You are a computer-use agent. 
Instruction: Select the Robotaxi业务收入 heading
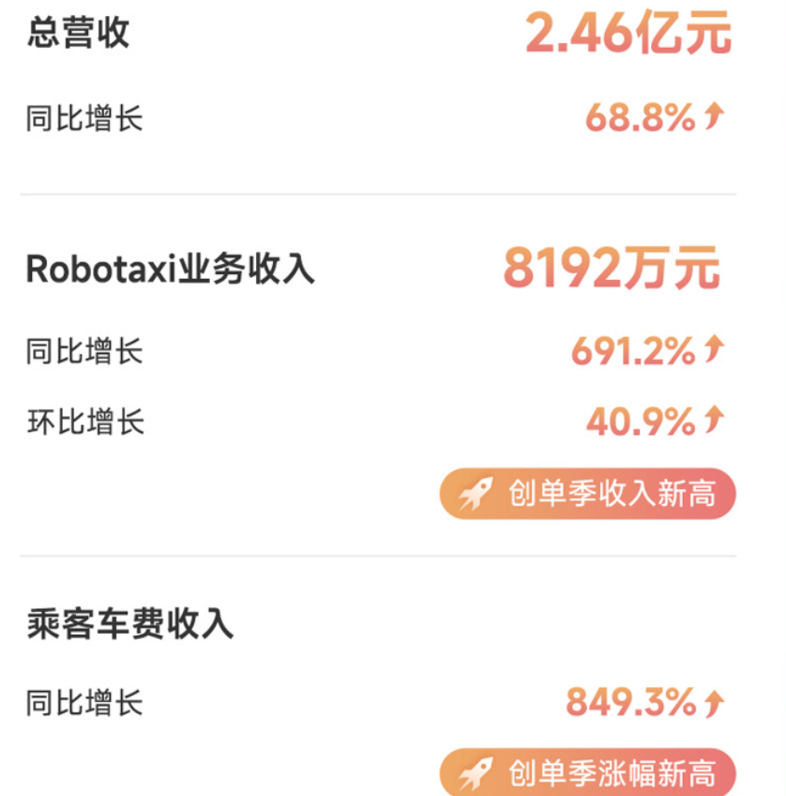click(170, 268)
